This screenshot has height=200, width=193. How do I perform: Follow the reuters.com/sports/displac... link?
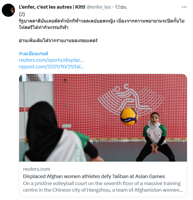51,60
